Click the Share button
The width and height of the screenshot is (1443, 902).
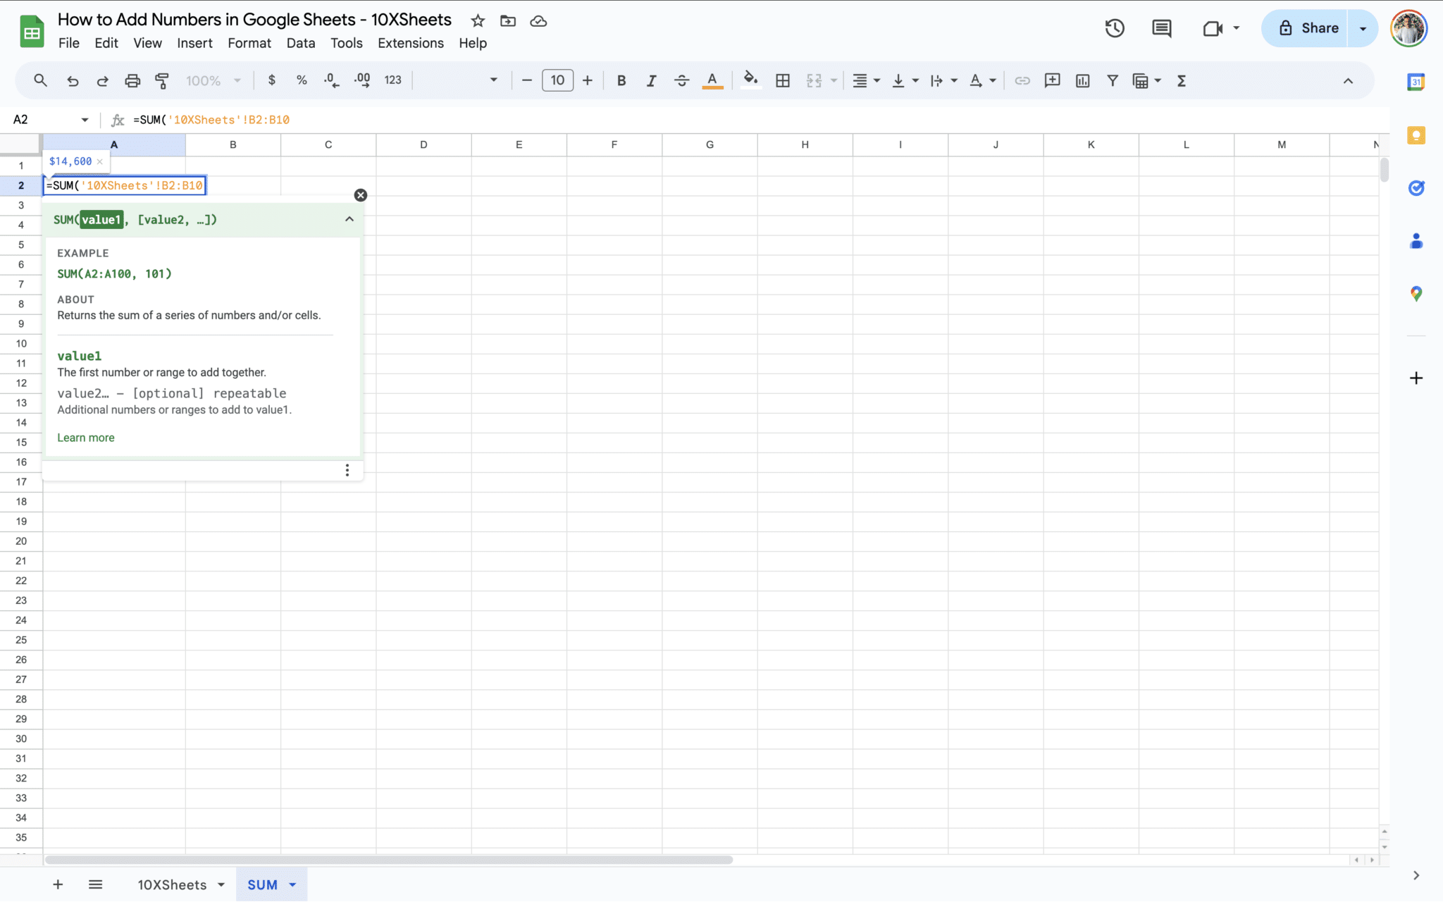[x=1308, y=28]
